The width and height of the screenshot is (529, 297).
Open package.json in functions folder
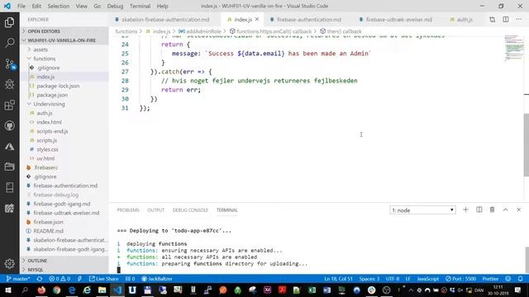[x=52, y=95]
